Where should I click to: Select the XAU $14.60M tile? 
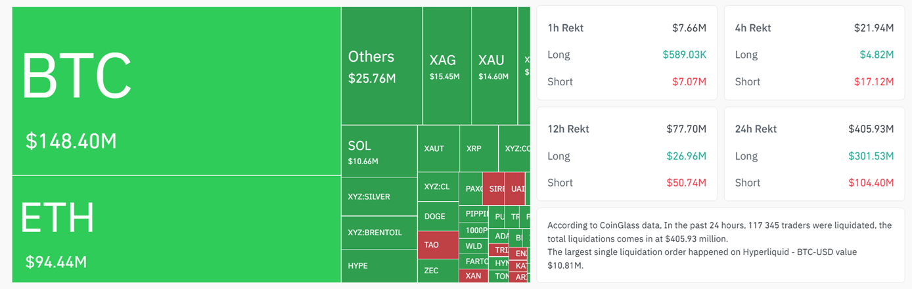491,66
